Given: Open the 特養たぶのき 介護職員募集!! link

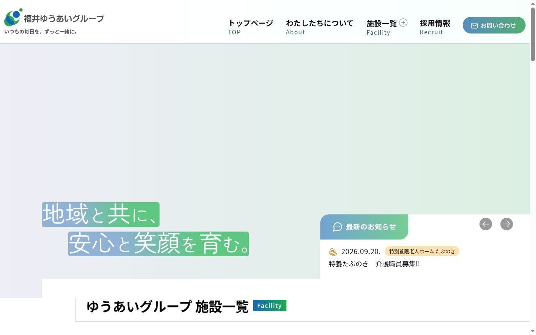Looking at the screenshot, I should pyautogui.click(x=374, y=264).
